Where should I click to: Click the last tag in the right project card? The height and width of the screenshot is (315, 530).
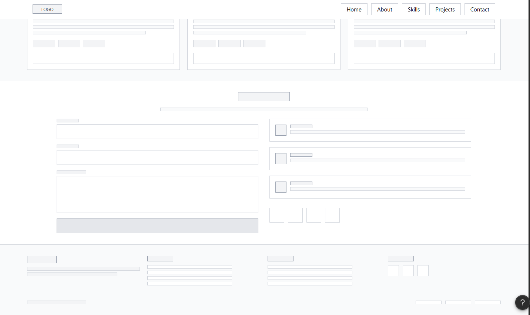[x=415, y=44]
